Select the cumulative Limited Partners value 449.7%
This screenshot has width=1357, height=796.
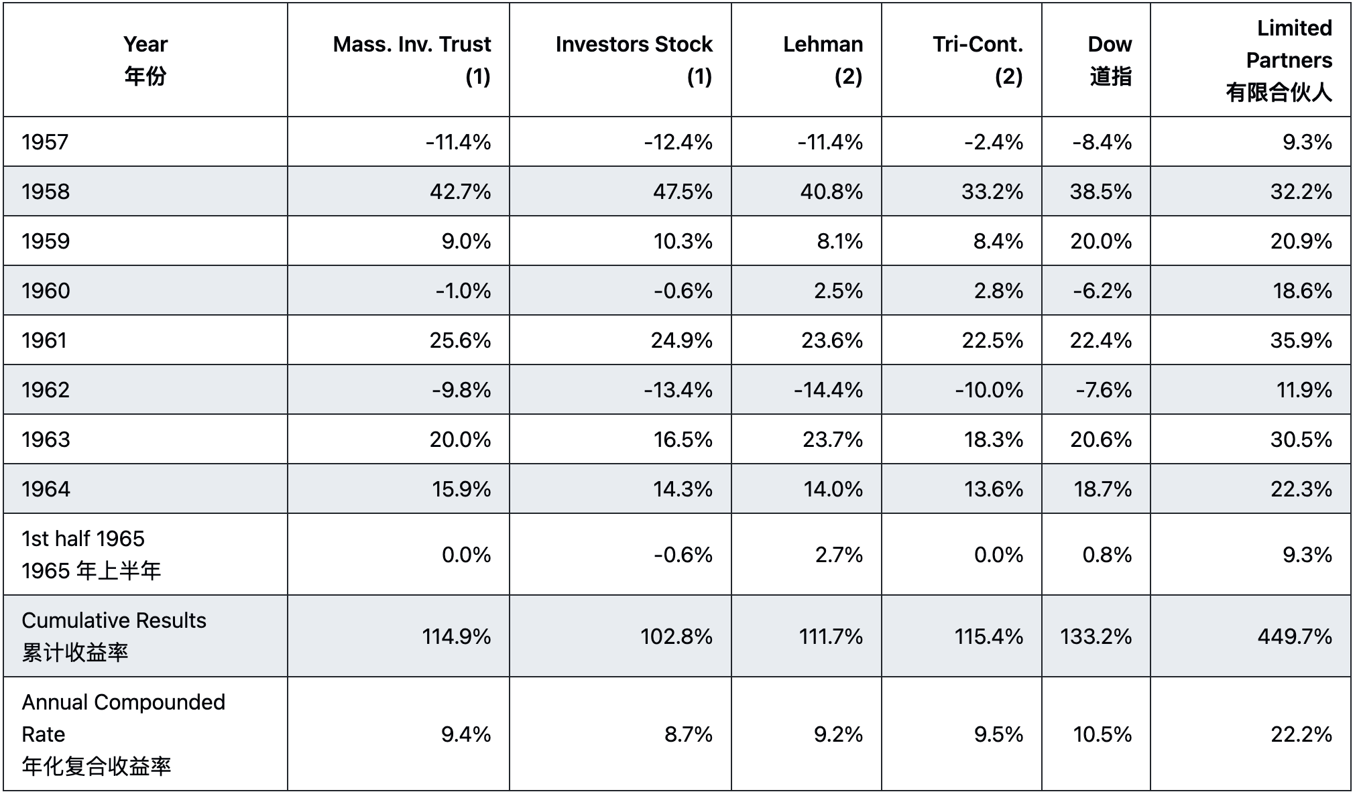pyautogui.click(x=1294, y=636)
